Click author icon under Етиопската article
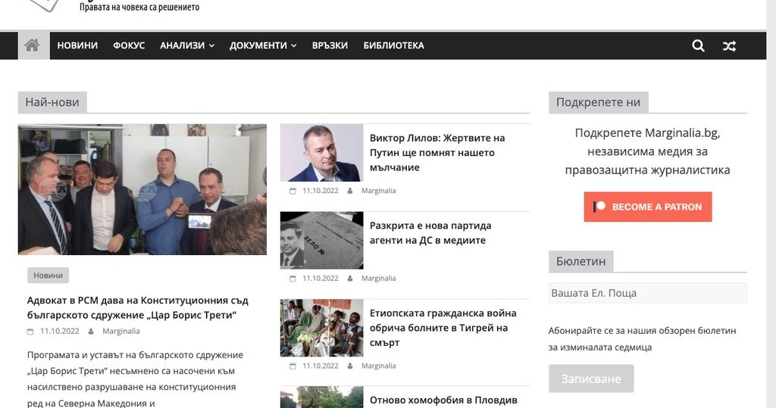Image resolution: width=776 pixels, height=408 pixels. click(x=350, y=366)
